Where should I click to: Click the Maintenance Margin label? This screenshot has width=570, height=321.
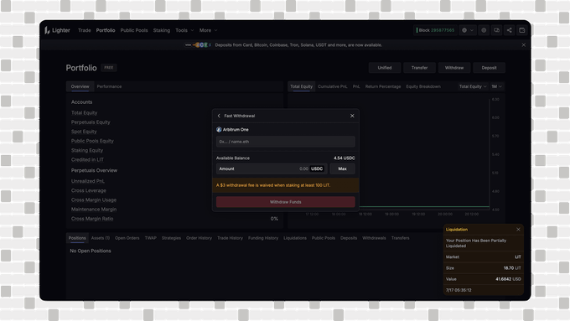pyautogui.click(x=94, y=210)
